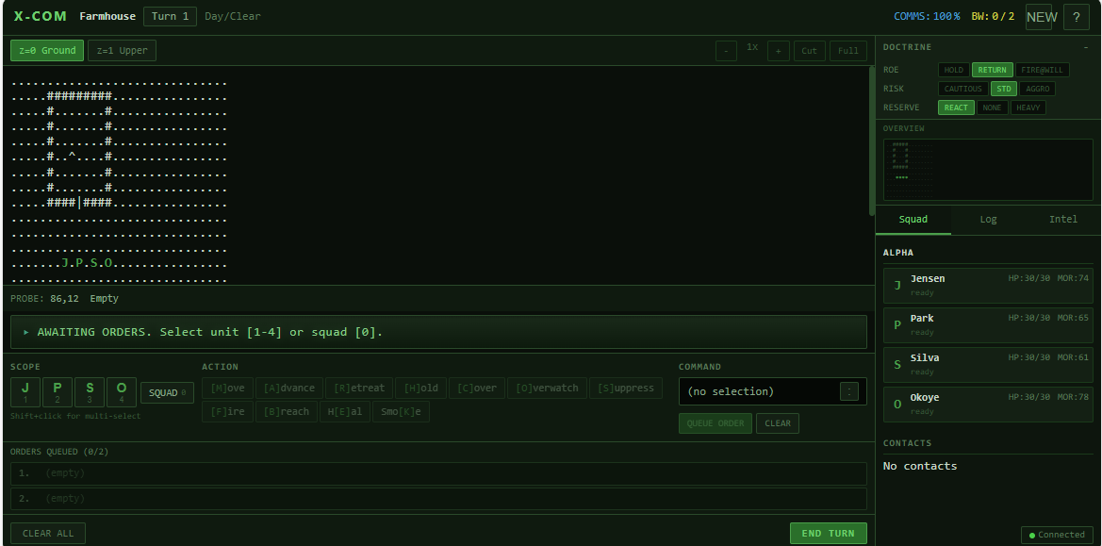Click END TURN
Viewport: 1102px width, 546px height.
click(828, 534)
